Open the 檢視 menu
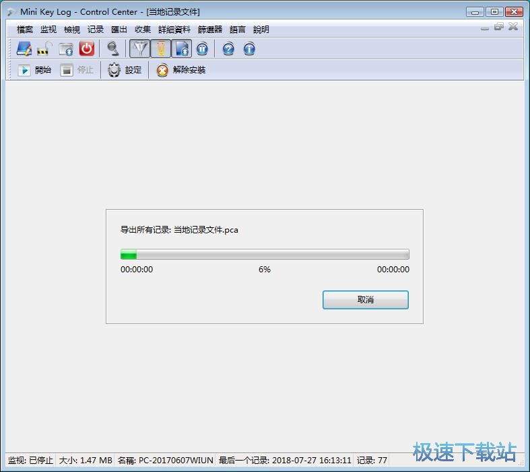Image resolution: width=530 pixels, height=472 pixels. coord(72,30)
